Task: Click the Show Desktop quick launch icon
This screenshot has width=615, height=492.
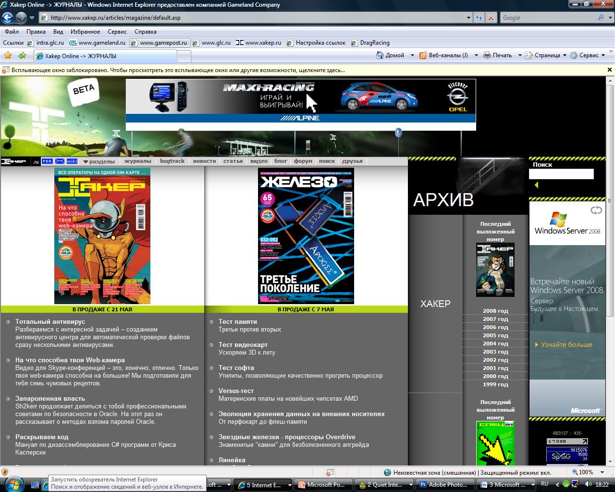Action: (35, 484)
